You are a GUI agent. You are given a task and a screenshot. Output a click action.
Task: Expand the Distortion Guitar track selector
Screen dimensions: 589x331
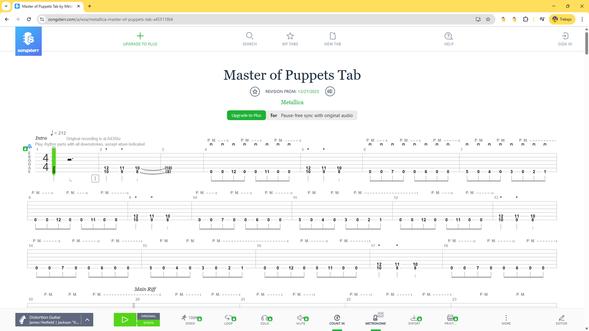click(x=87, y=320)
